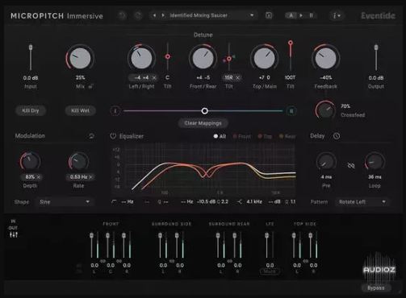This screenshot has height=298, width=406.
Task: Toggle the Kill Dry button
Action: [x=31, y=110]
